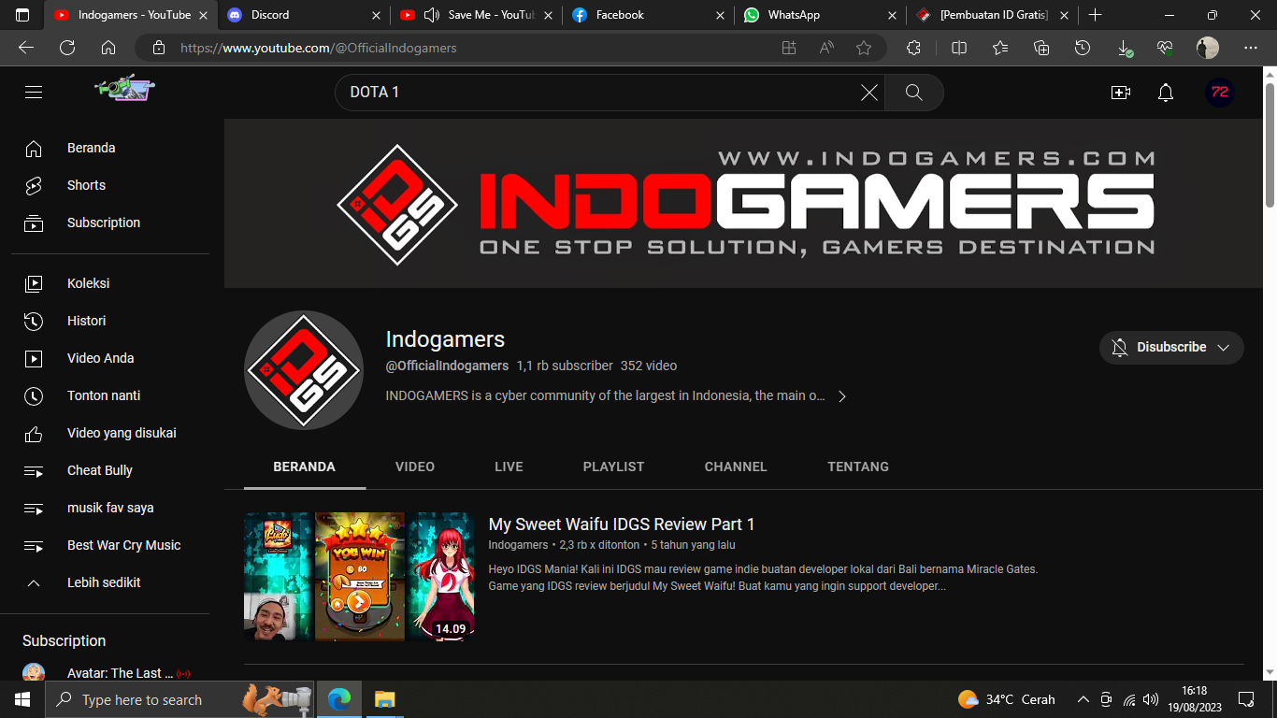
Task: Click the YouTube logo in the header
Action: (x=125, y=89)
